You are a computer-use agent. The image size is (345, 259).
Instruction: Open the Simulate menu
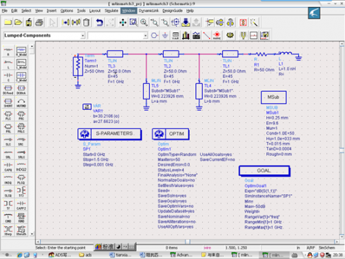tap(111, 10)
